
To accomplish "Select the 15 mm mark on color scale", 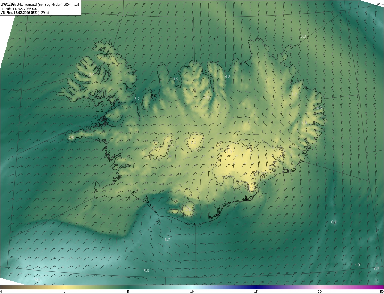I will (x=256, y=292).
